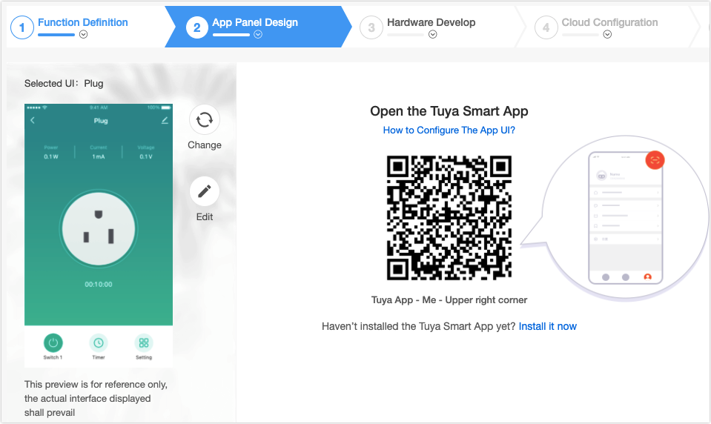Click the Voltage 0.1V reading in preview

[x=146, y=153]
